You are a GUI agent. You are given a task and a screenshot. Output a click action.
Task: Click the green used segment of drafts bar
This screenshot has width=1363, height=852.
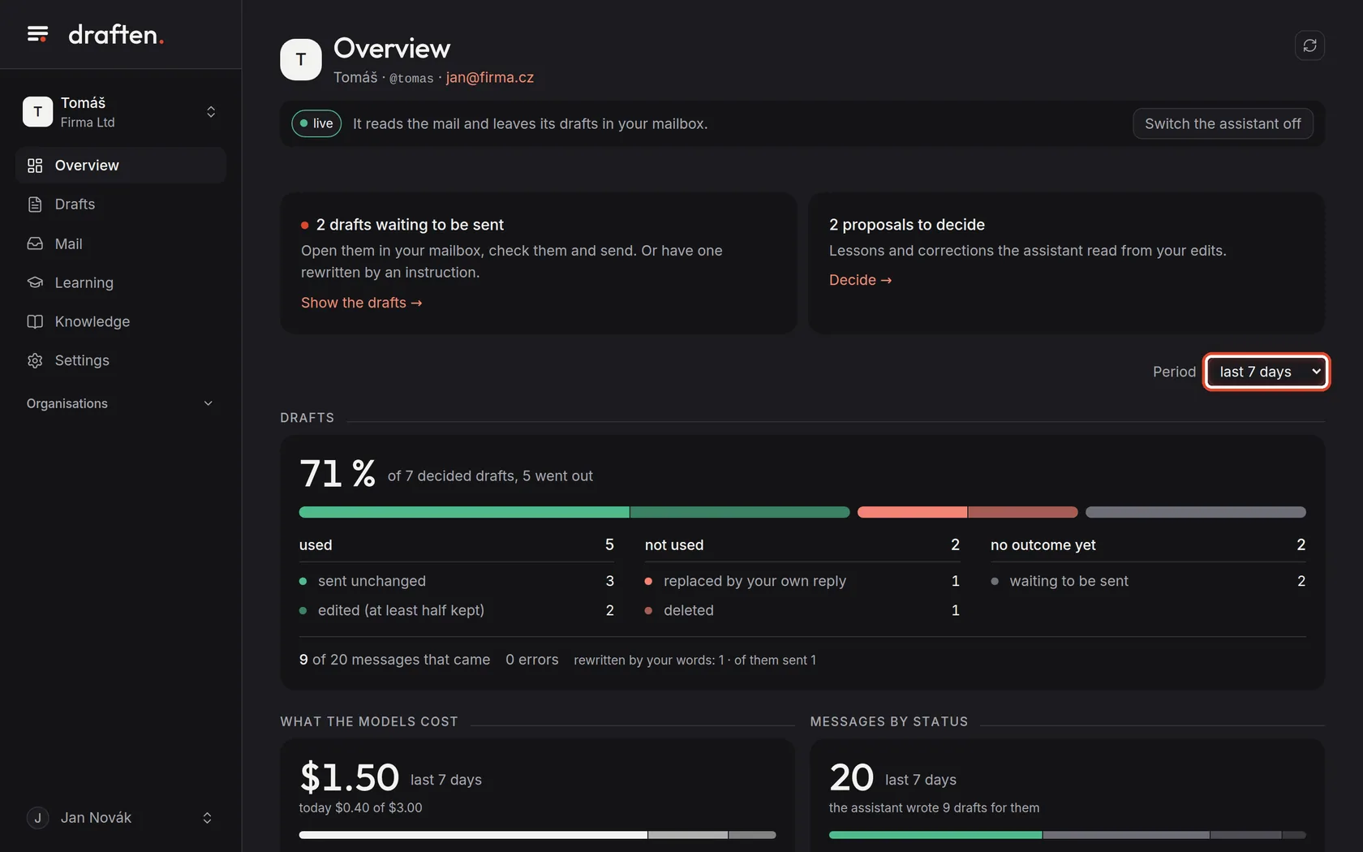pos(574,512)
